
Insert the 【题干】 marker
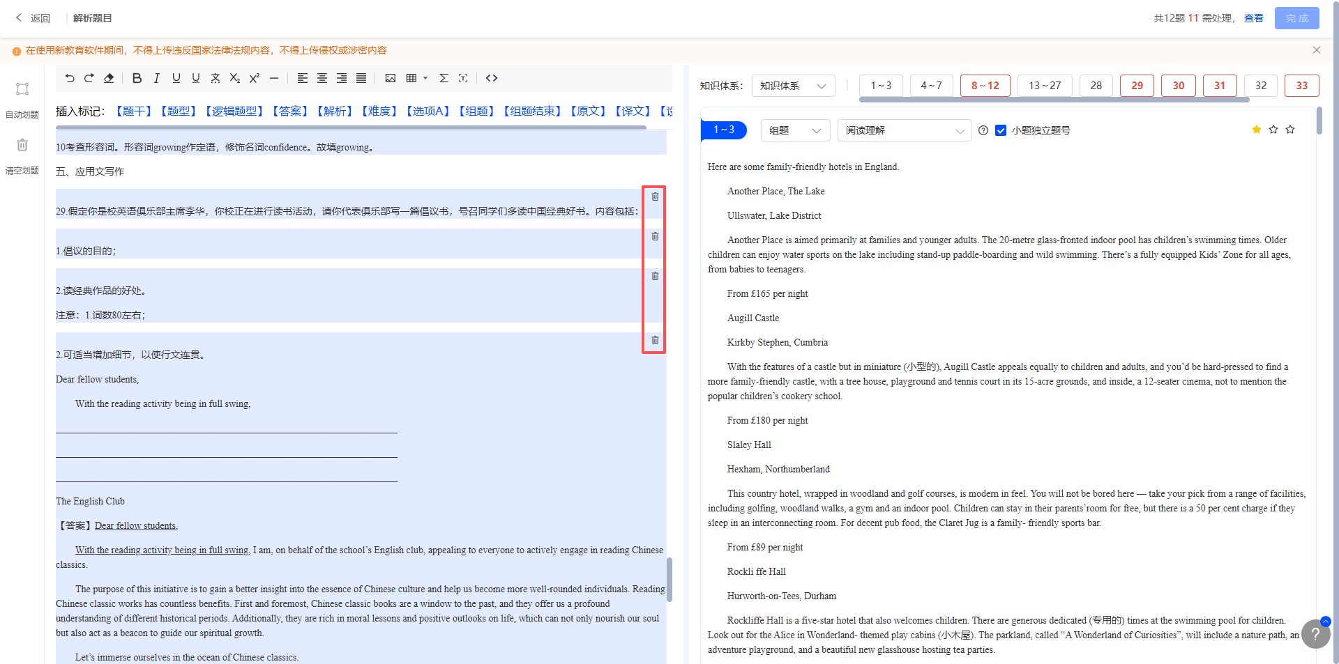[133, 111]
